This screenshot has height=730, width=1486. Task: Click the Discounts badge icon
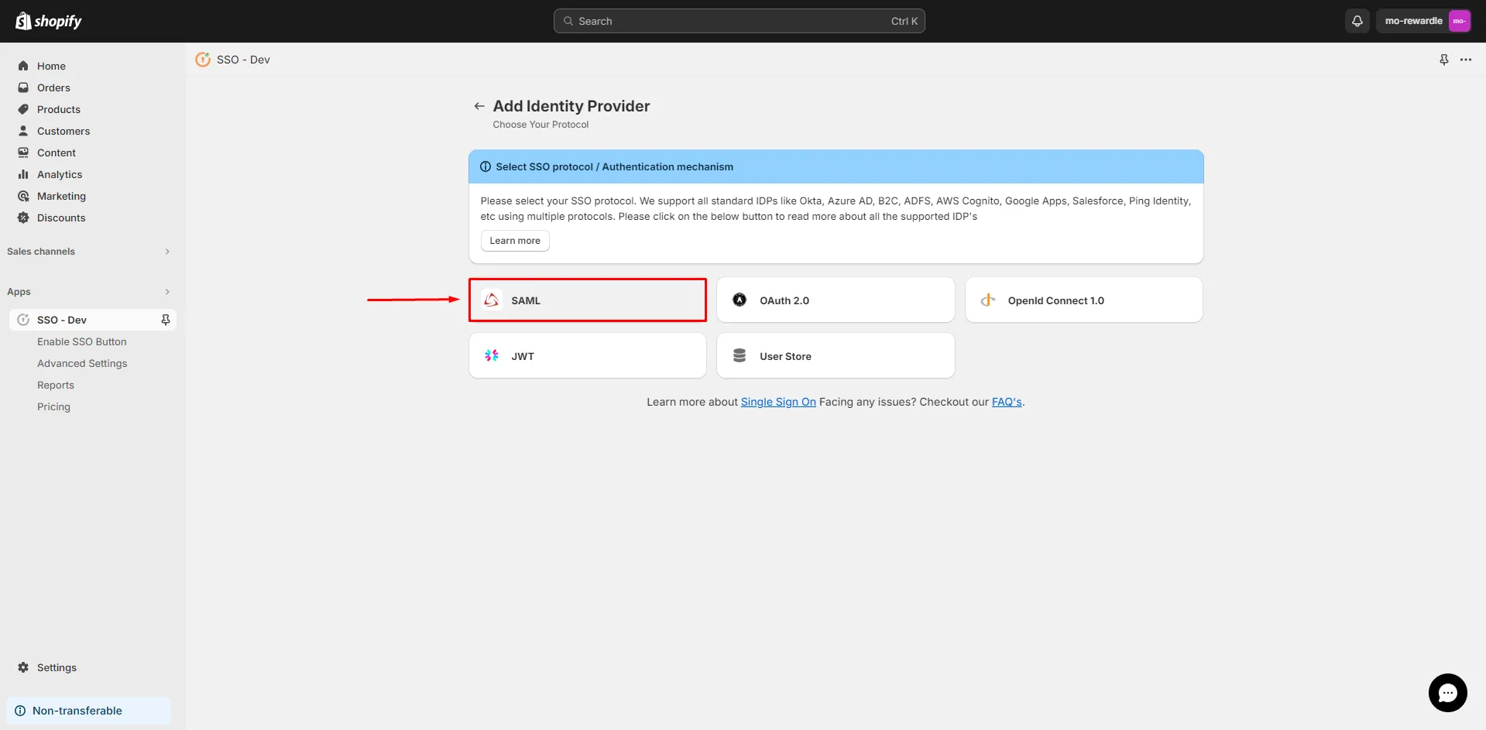click(x=23, y=218)
